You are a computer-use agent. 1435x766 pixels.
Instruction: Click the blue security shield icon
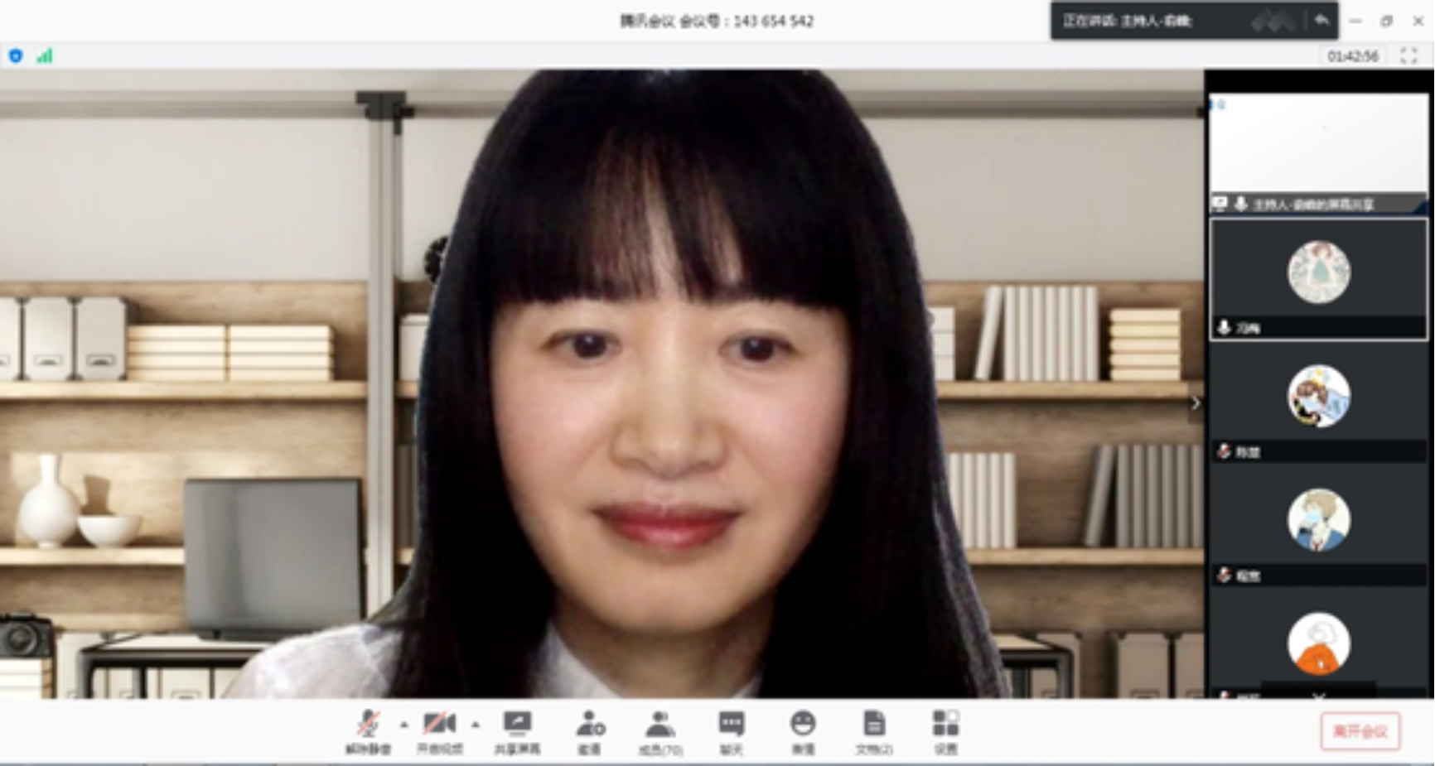[x=16, y=55]
